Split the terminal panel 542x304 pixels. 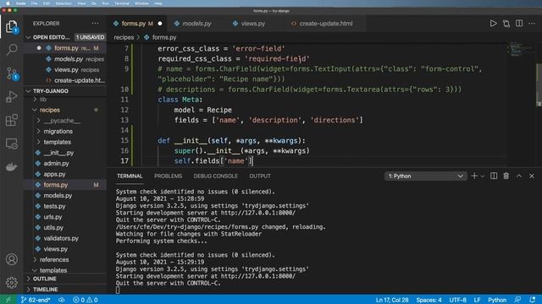point(494,176)
